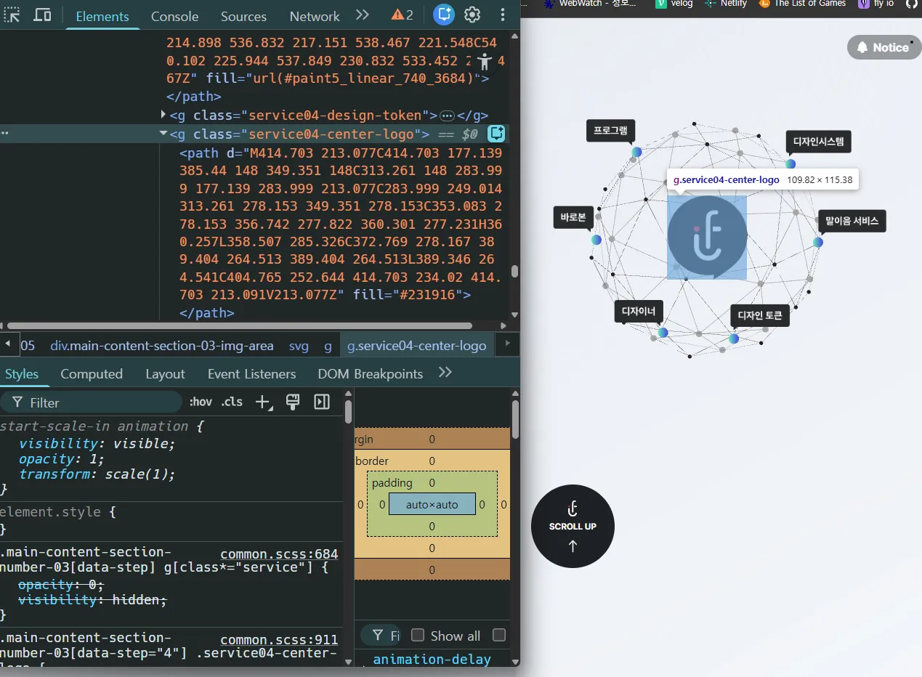
Task: Click the GitHub bookmark icon
Action: 912,4
